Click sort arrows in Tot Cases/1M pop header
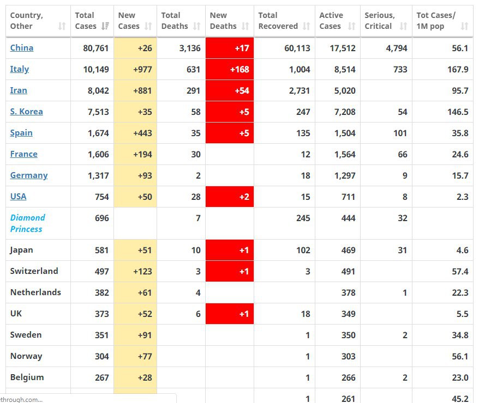 pyautogui.click(x=464, y=26)
